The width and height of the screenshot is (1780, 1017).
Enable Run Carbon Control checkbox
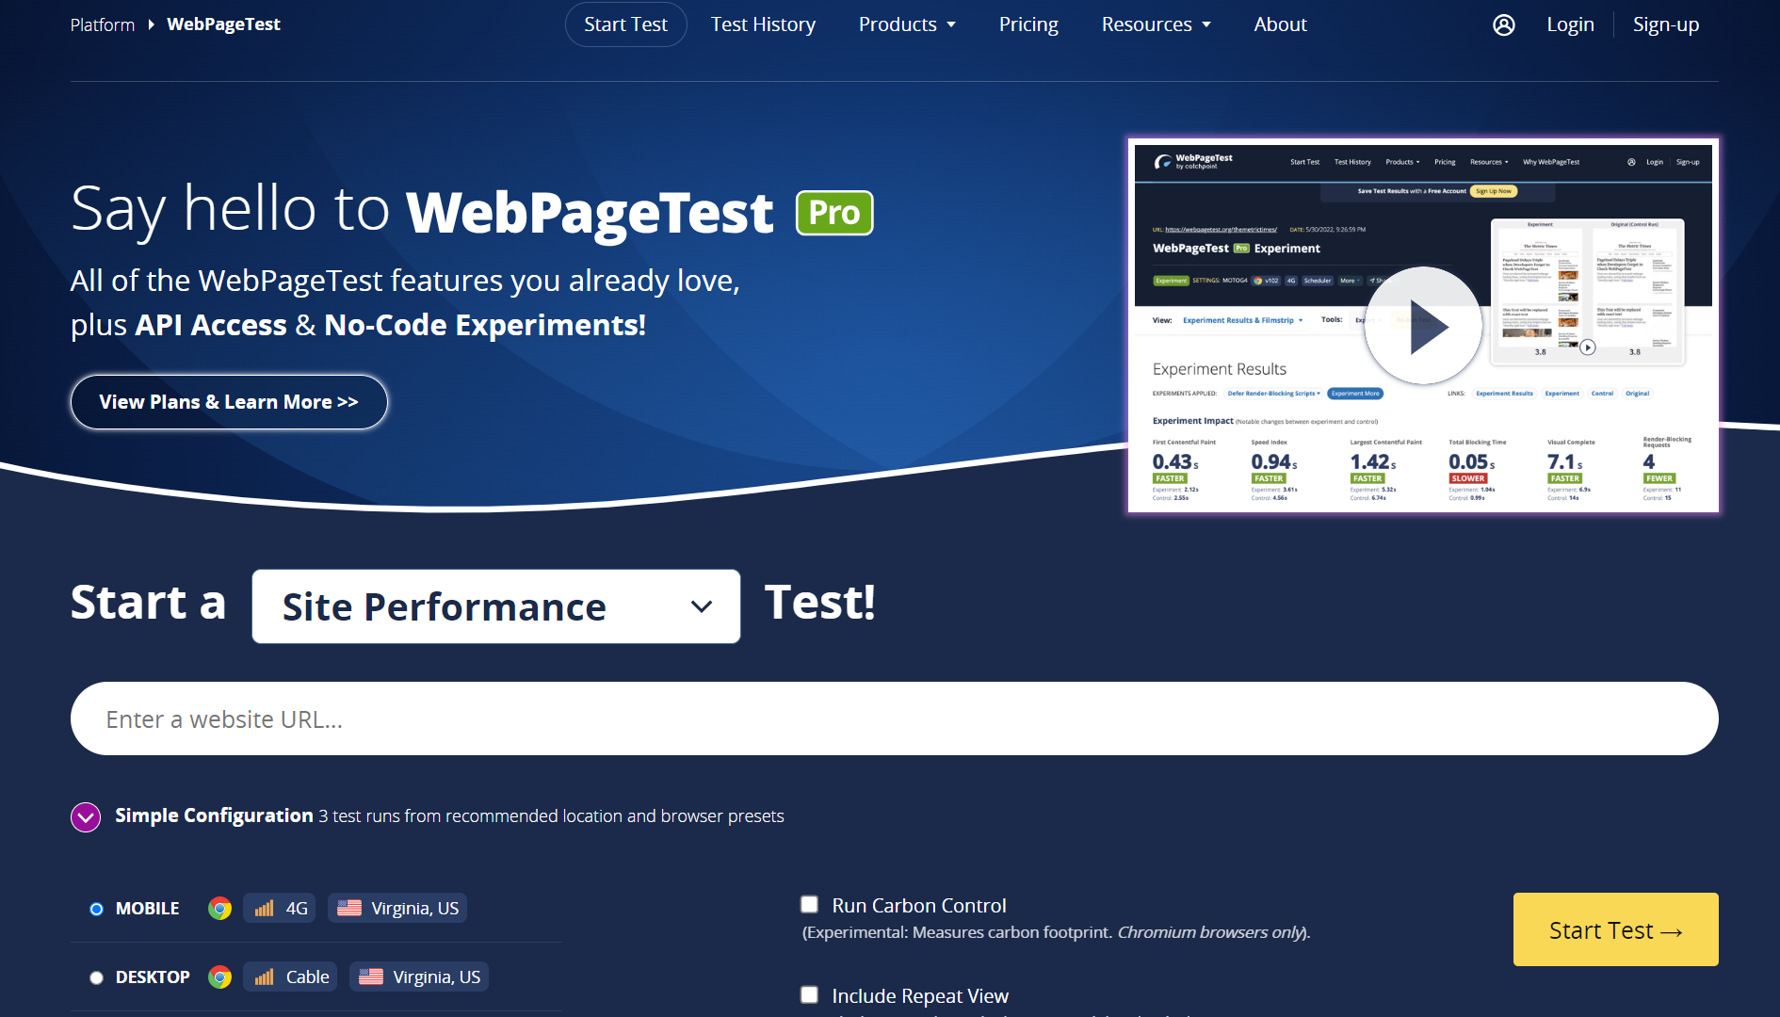click(x=809, y=905)
